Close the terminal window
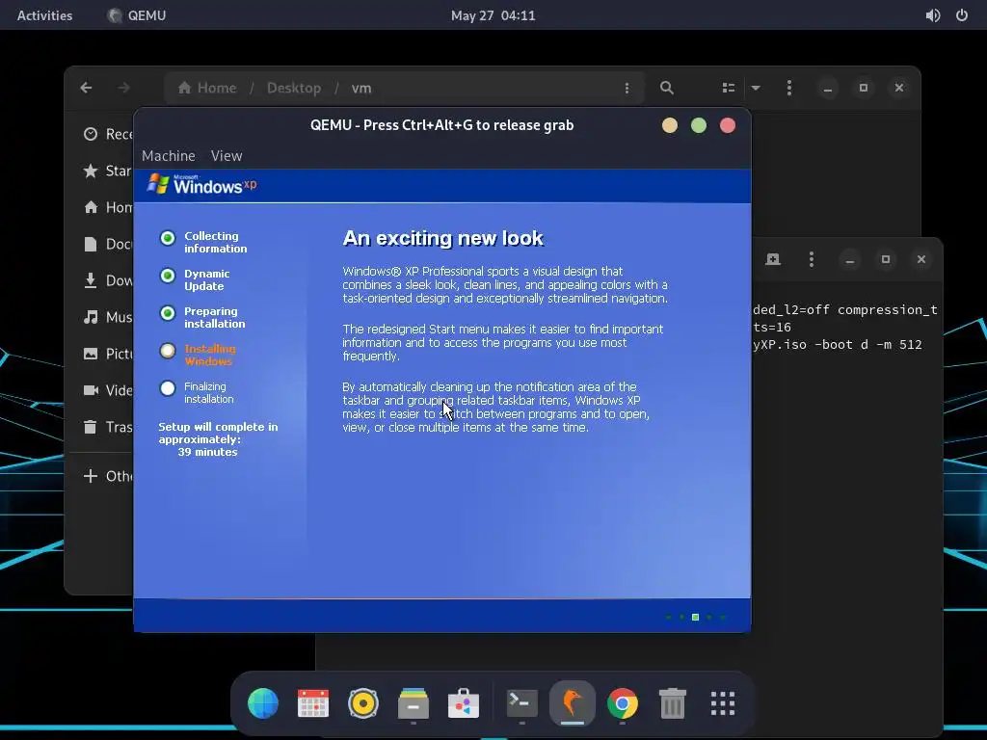987x740 pixels. click(x=921, y=259)
